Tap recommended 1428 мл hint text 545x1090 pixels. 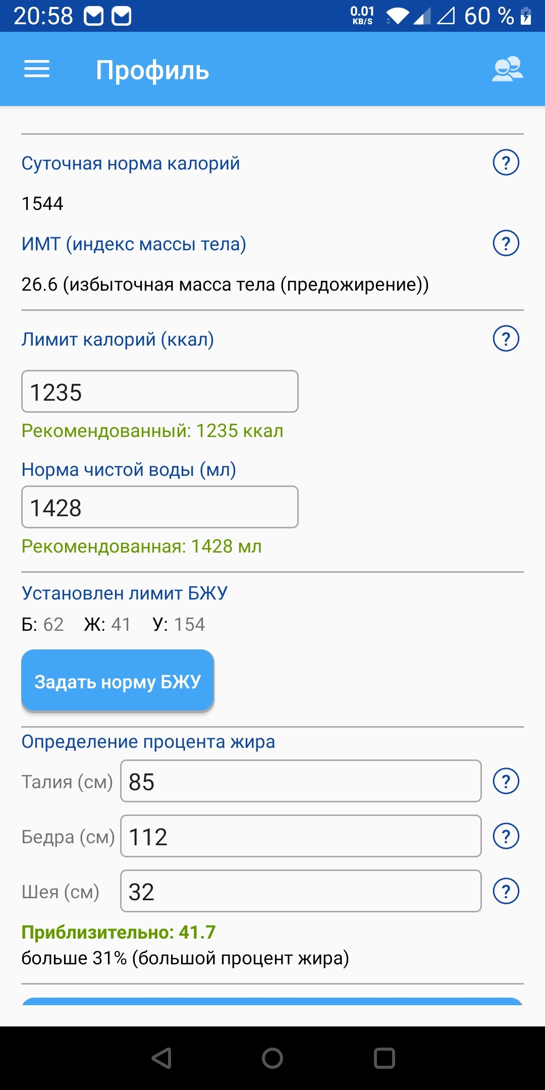click(141, 547)
